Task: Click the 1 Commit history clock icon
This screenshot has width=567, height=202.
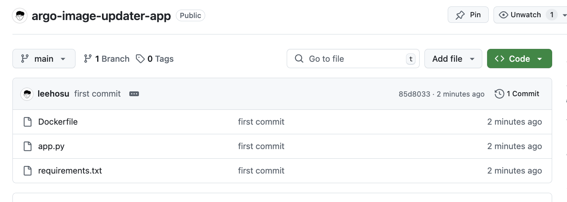Action: [x=500, y=94]
